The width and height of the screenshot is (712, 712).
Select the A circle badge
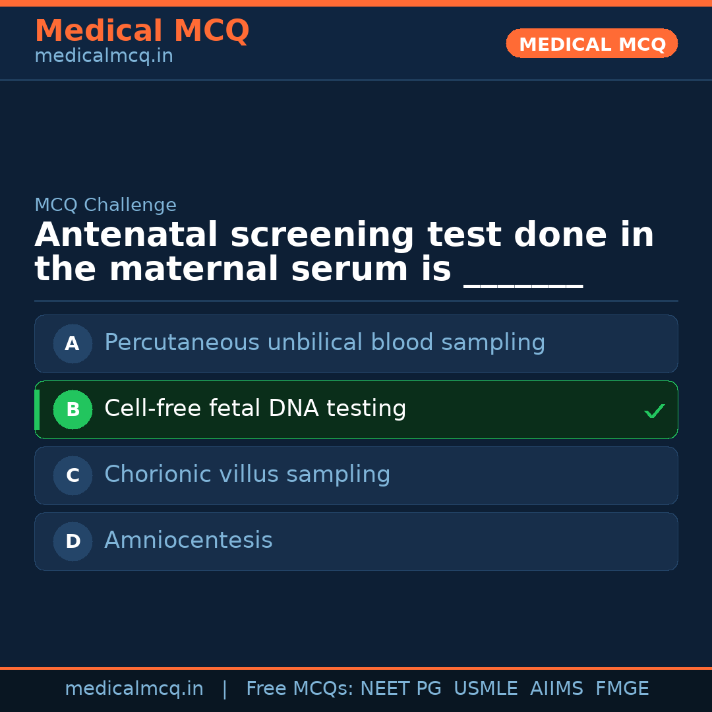[x=73, y=343]
